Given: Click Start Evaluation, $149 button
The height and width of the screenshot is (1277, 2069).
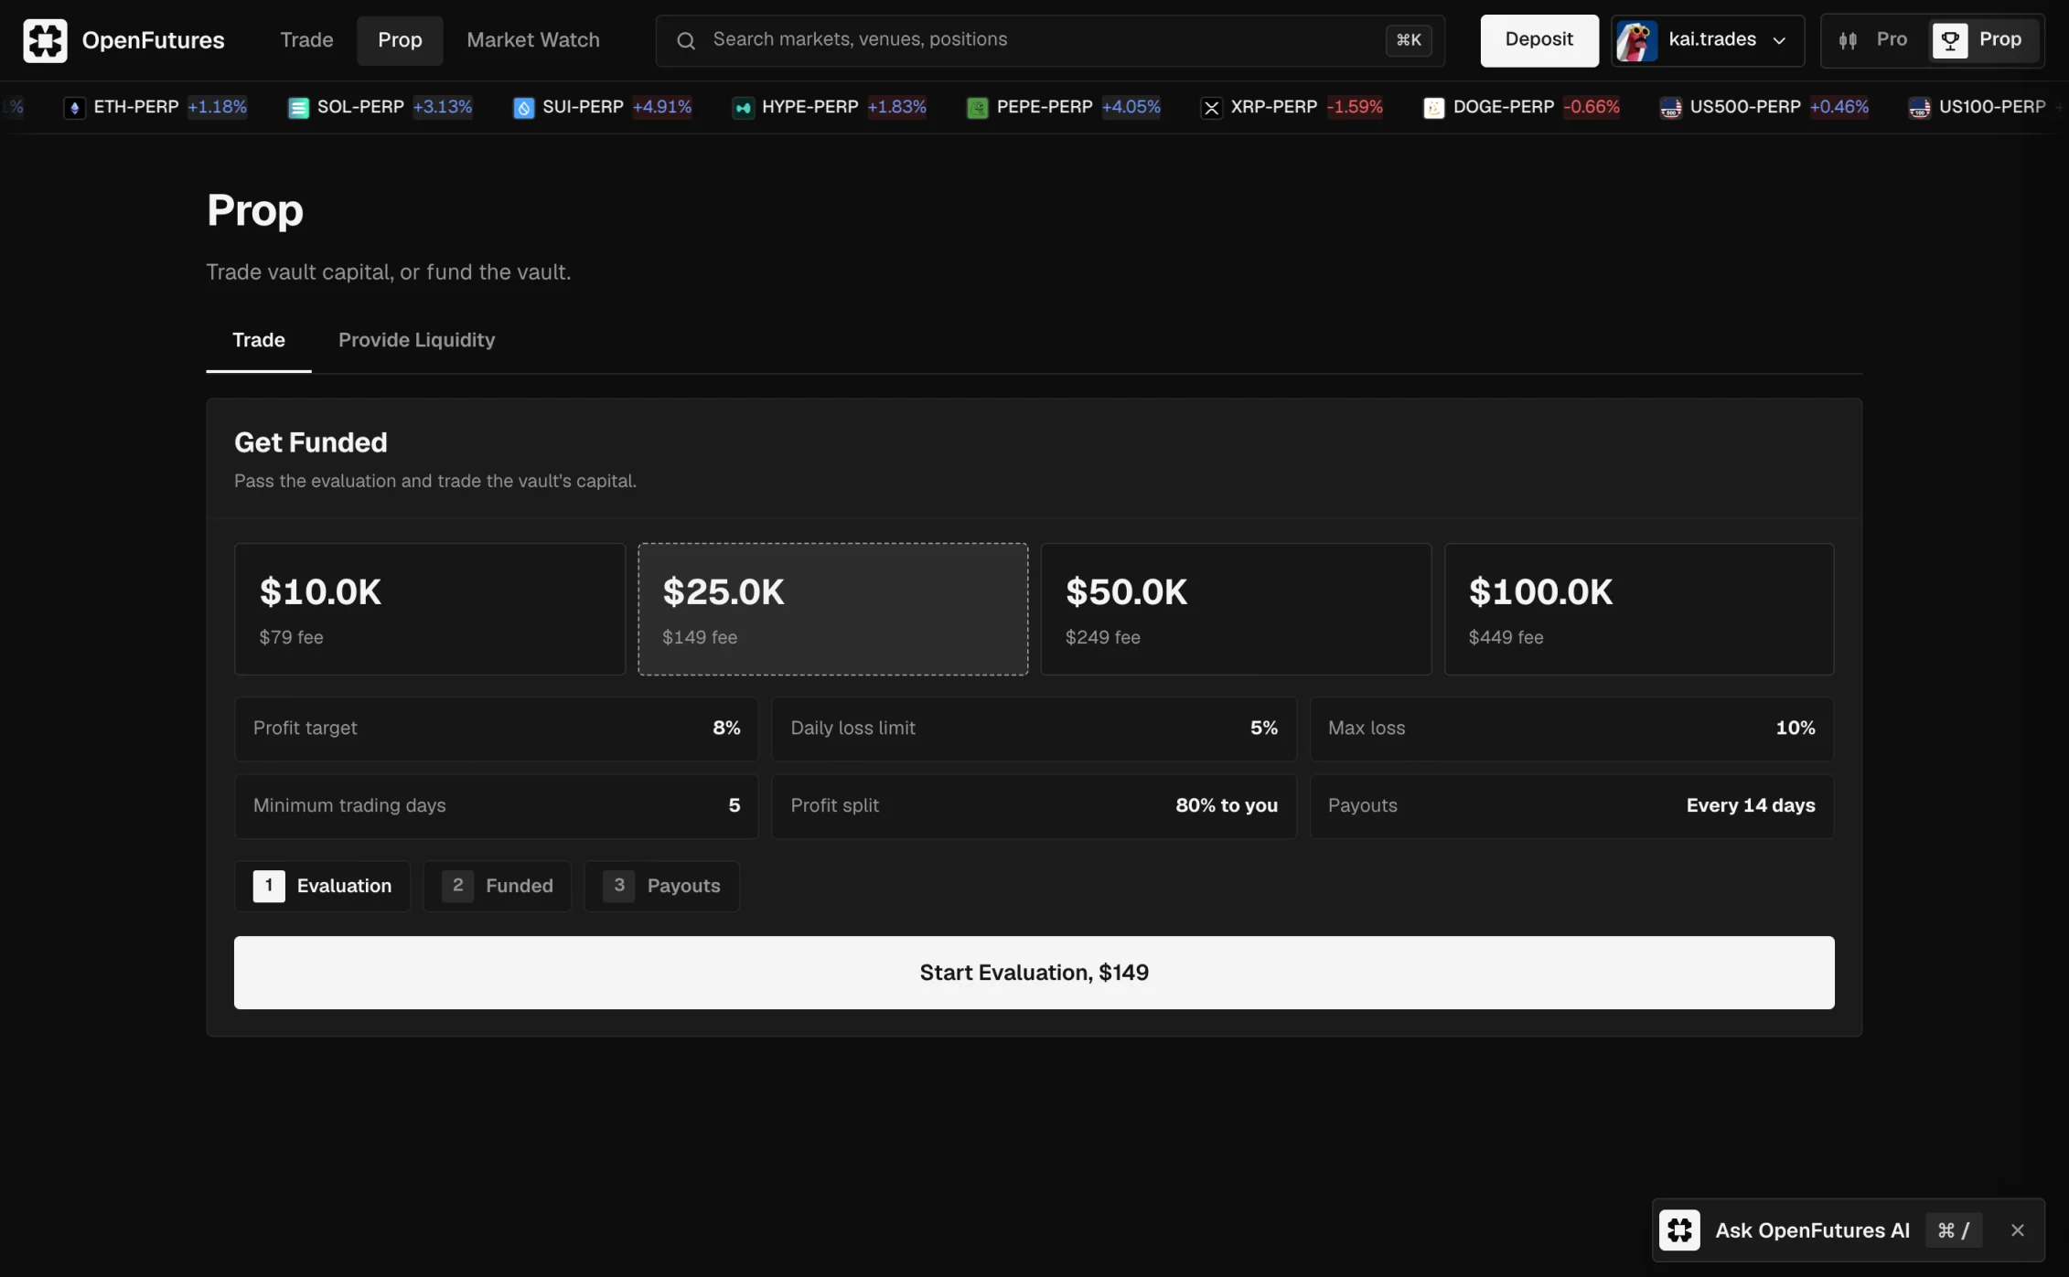Looking at the screenshot, I should 1034,972.
